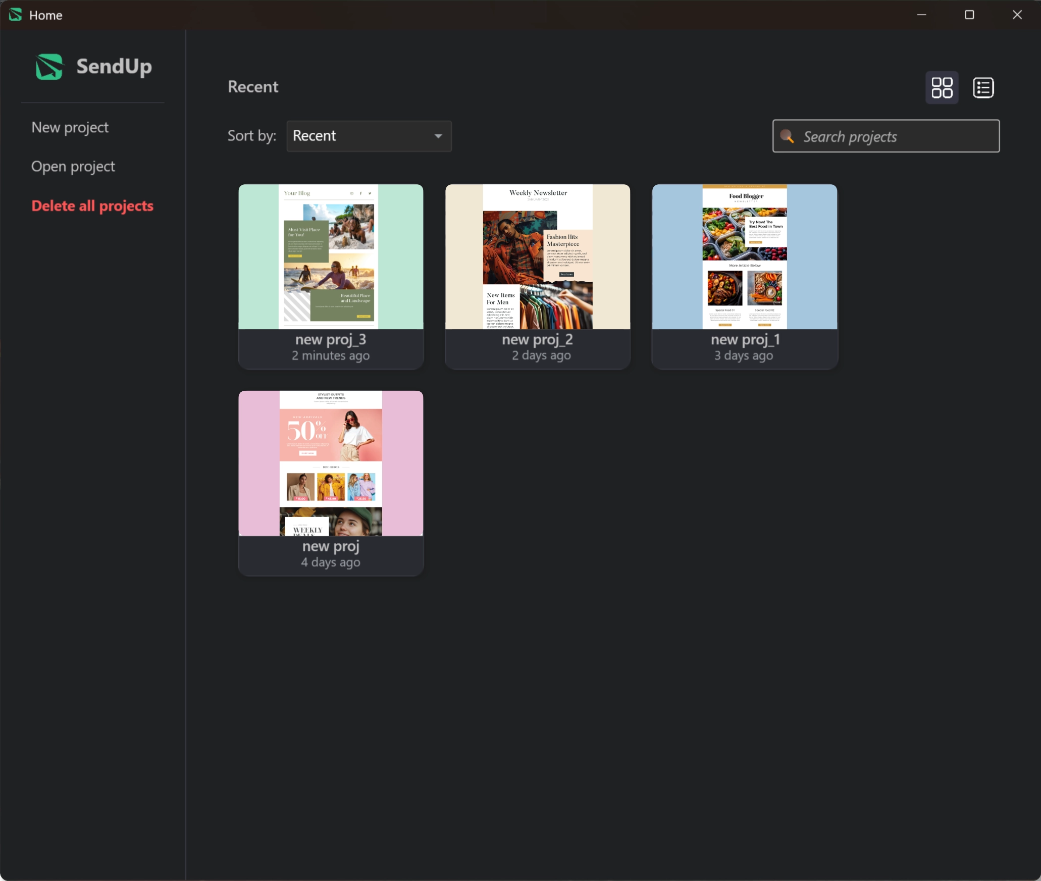Image resolution: width=1041 pixels, height=881 pixels.
Task: Click the search magnifier icon
Action: [x=787, y=136]
